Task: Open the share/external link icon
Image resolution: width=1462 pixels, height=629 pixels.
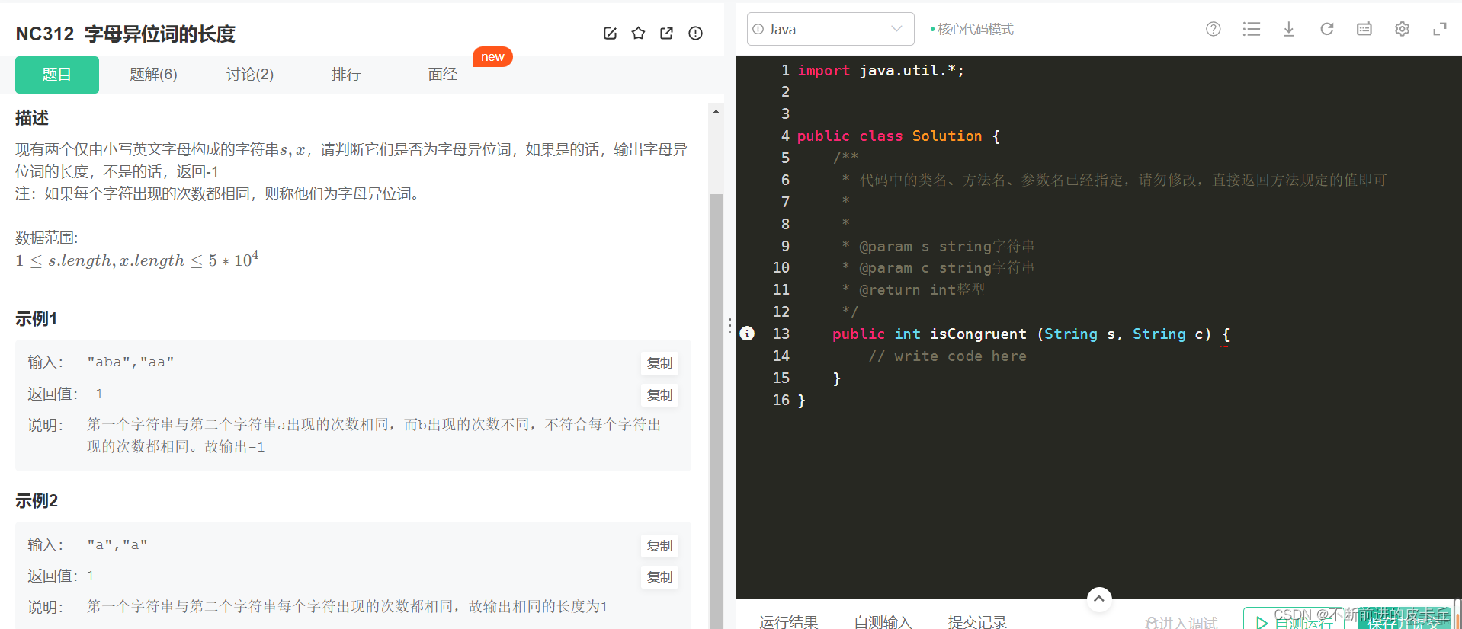Action: pos(667,33)
